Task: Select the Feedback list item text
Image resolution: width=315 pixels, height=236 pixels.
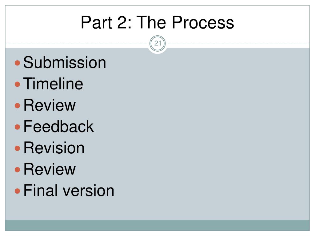Action: pyautogui.click(x=58, y=126)
